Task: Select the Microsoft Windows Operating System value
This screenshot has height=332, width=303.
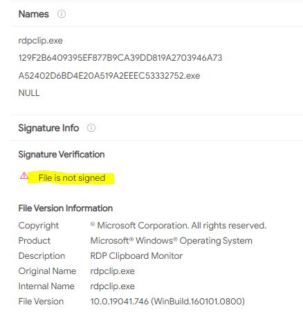Action: 172,241
